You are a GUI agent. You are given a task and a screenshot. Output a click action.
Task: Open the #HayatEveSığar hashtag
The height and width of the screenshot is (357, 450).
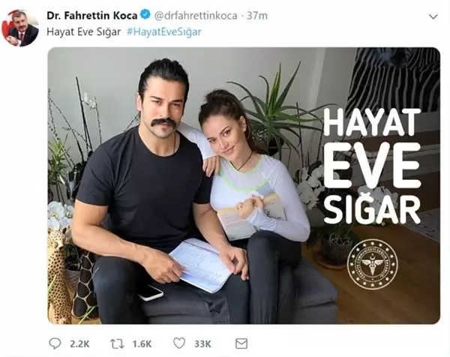(164, 31)
